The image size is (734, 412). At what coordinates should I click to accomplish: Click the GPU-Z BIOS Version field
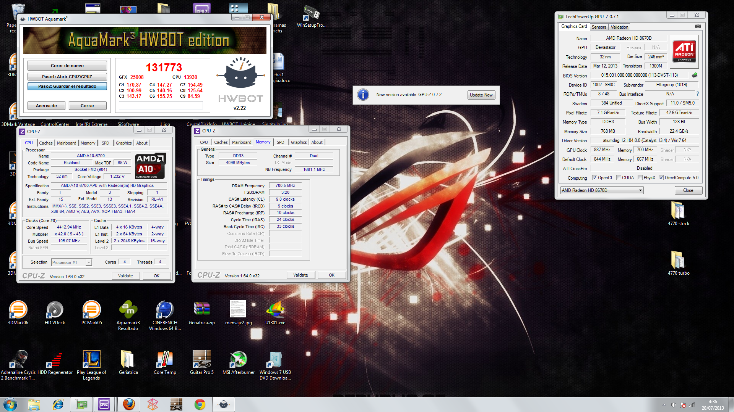point(639,75)
